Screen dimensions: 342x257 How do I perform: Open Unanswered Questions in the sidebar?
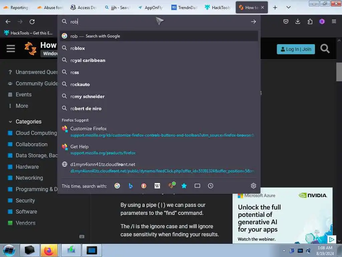click(x=33, y=72)
